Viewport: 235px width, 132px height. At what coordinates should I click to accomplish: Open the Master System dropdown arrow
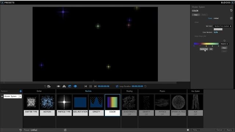tap(20, 96)
